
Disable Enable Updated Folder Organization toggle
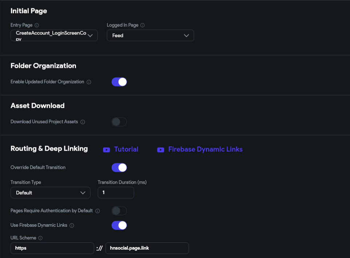coord(119,82)
